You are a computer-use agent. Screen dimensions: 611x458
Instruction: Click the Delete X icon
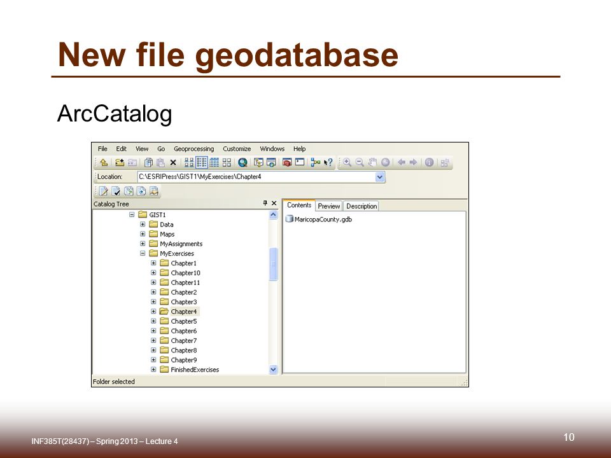[x=173, y=163]
